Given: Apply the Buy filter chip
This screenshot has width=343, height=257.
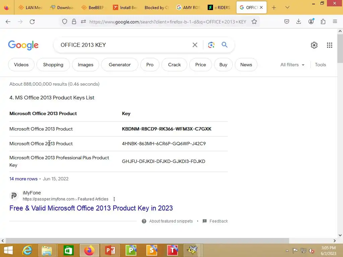Looking at the screenshot, I should tap(223, 65).
